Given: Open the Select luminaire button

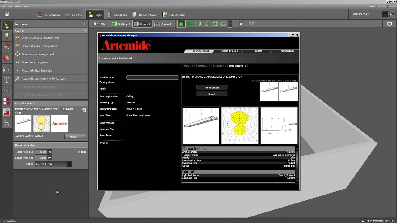Looking at the screenshot, I should click(x=75, y=137).
